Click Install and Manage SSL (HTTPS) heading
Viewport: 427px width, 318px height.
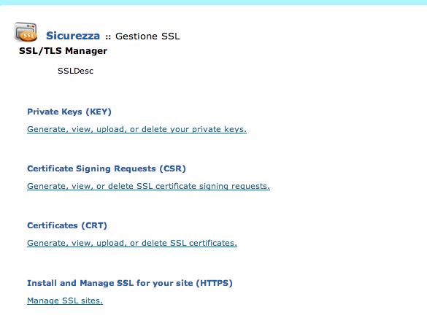[x=130, y=283]
